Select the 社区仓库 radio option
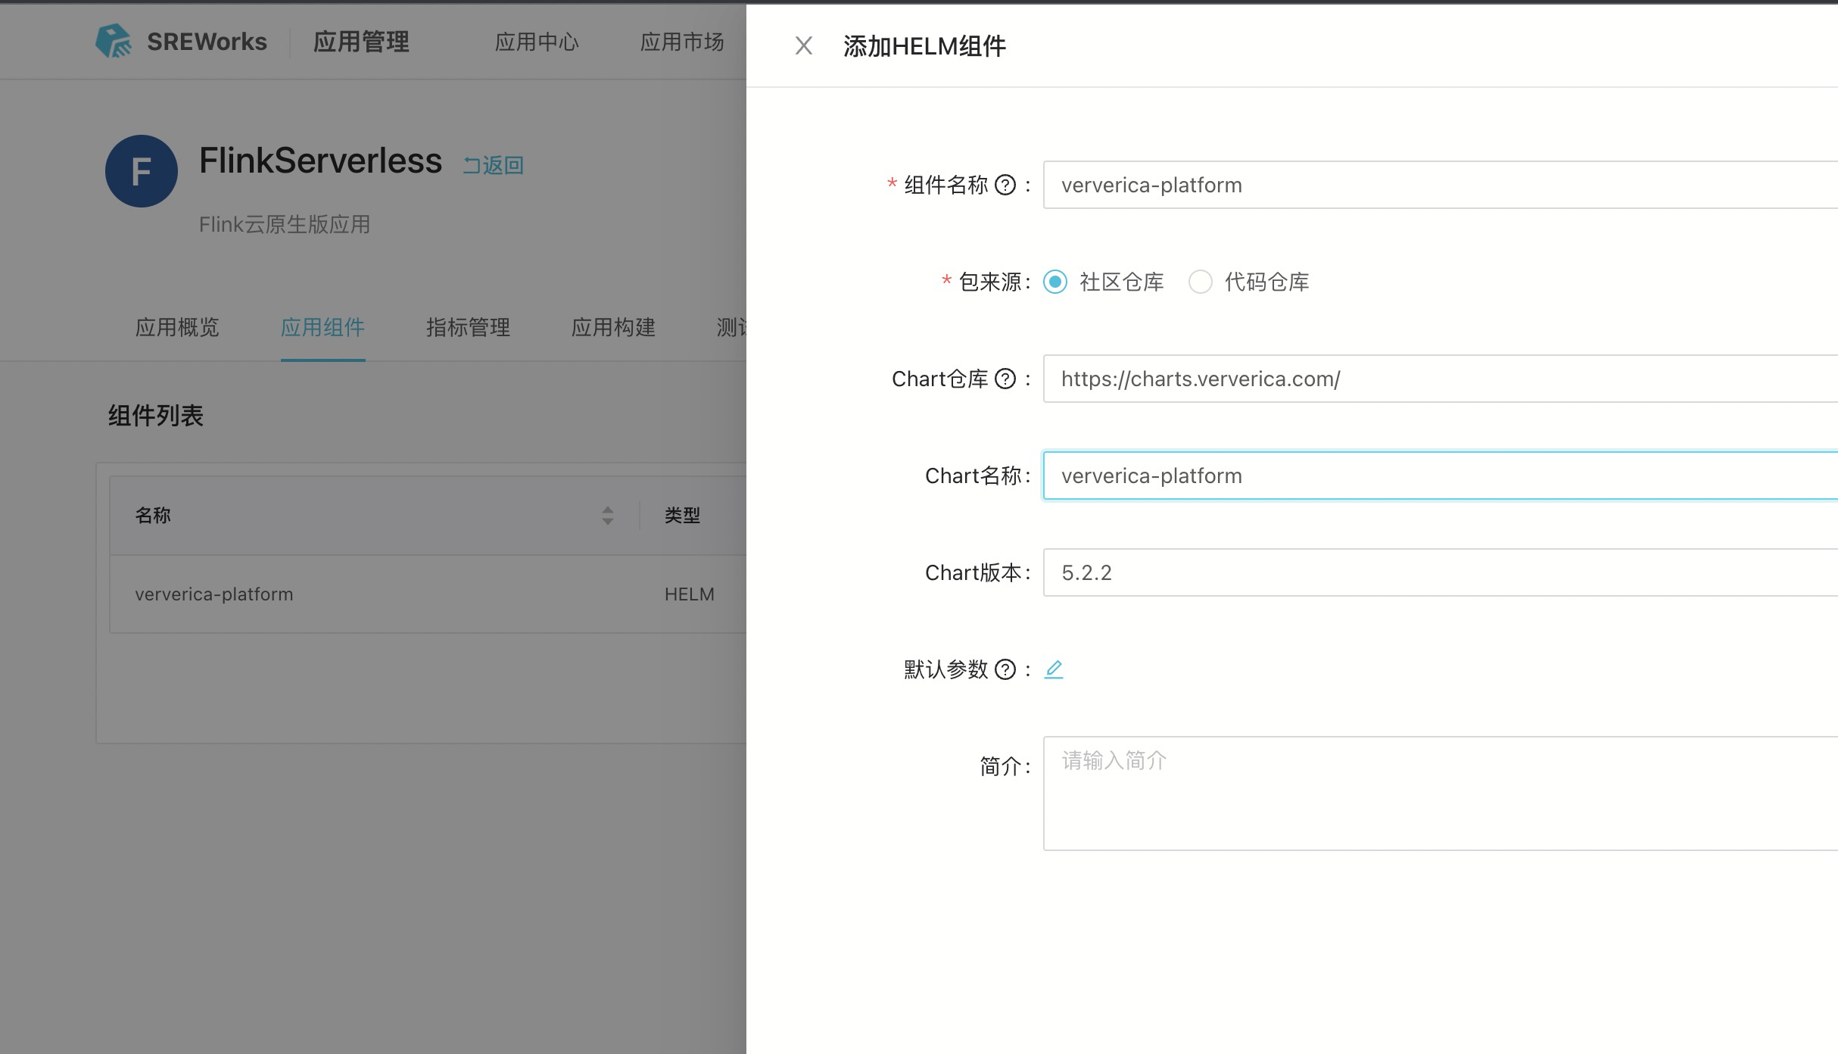 [1055, 282]
